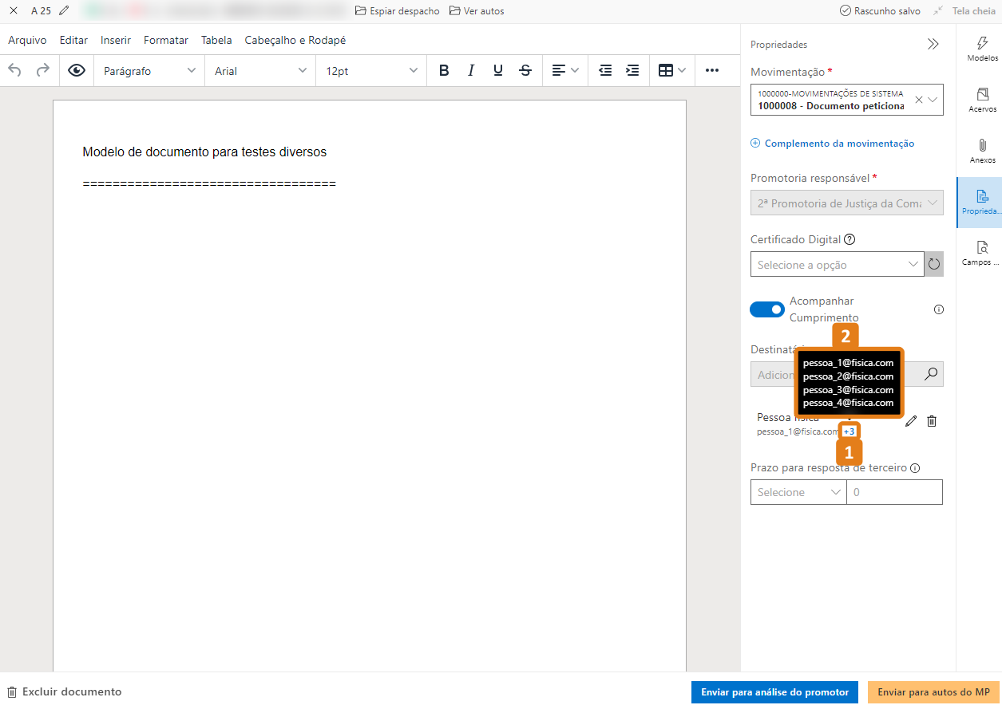Click the undo arrow icon
1002x709 pixels.
[14, 70]
